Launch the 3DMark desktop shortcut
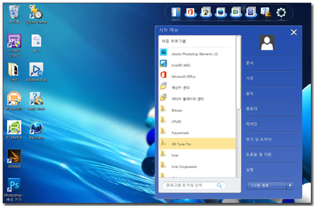314x206 pixels. click(14, 158)
